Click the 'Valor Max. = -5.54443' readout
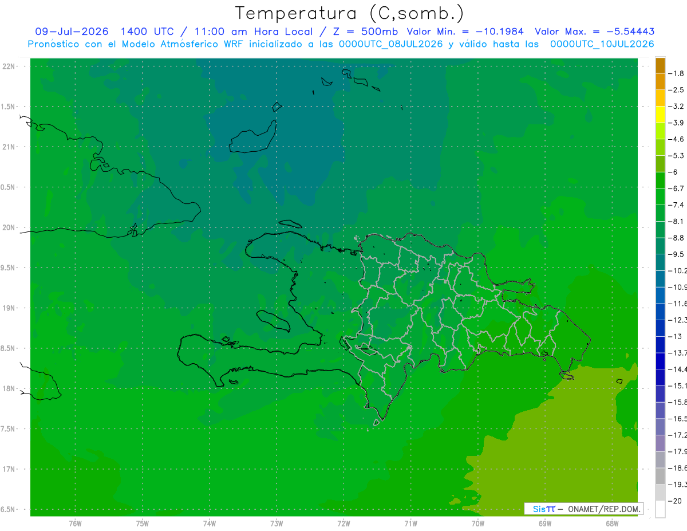This screenshot has height=531, width=687. [x=595, y=32]
